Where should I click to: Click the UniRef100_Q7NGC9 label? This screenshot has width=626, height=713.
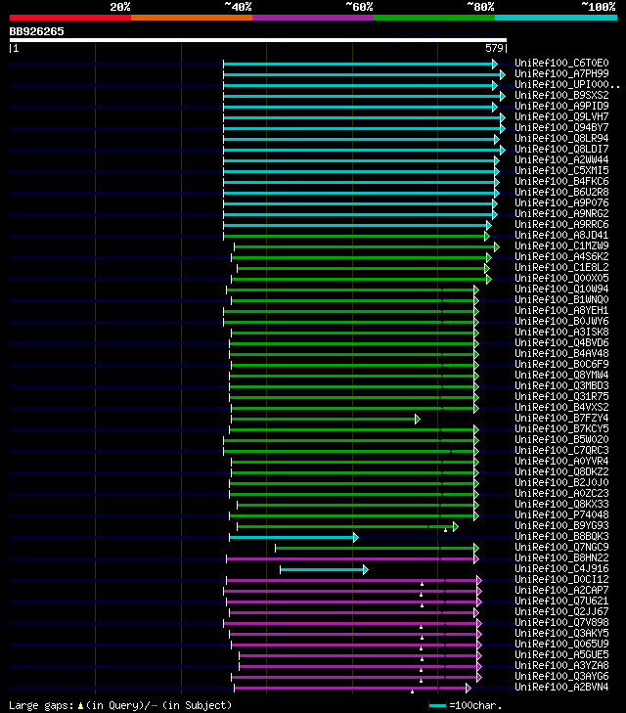(x=561, y=548)
